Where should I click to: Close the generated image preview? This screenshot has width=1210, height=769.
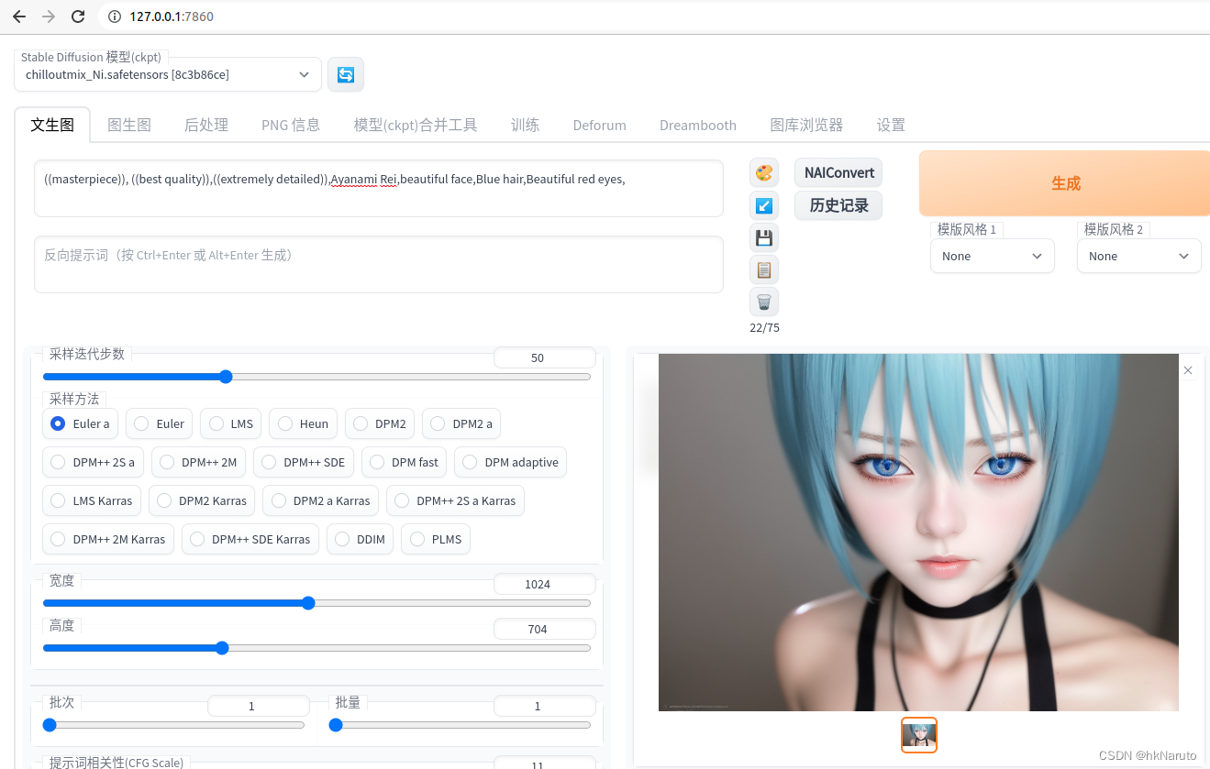1188,370
